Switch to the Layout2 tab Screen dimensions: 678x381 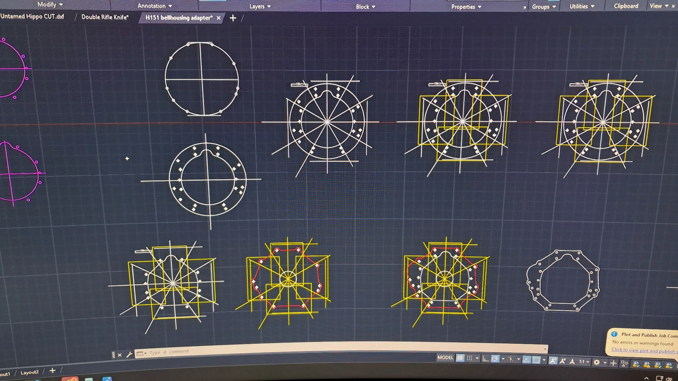point(29,372)
